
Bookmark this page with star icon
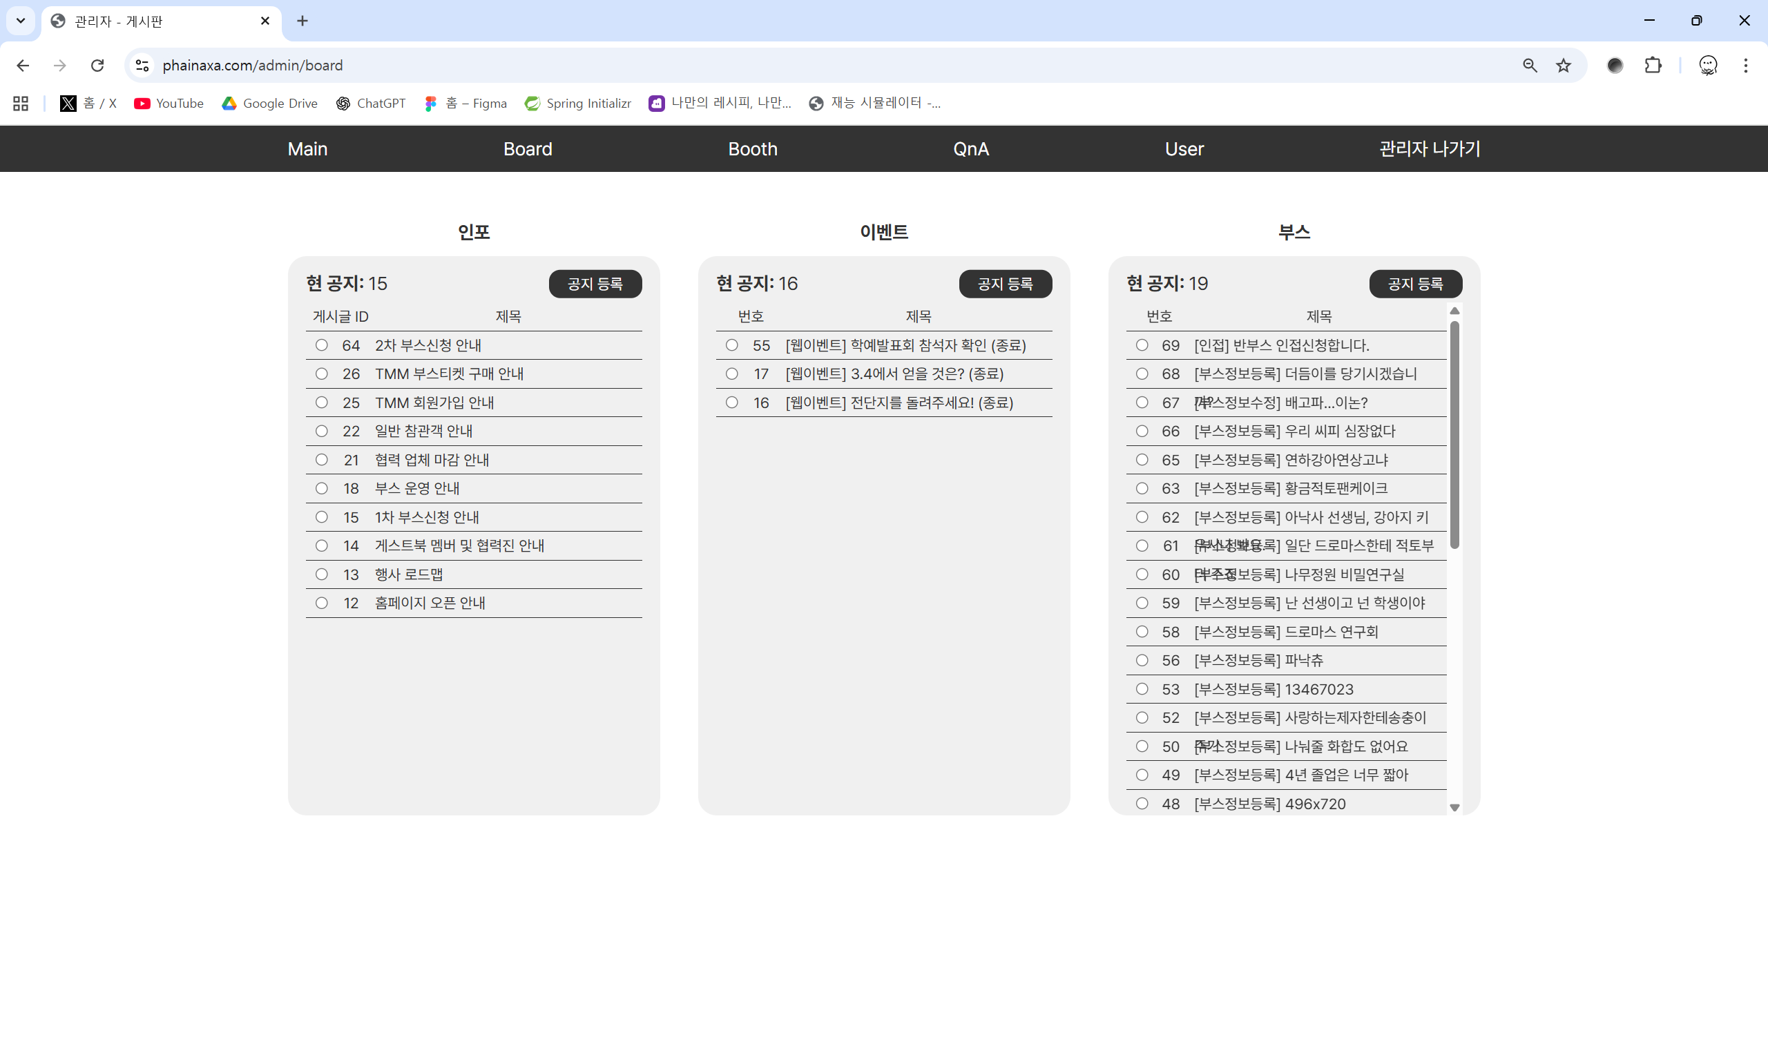[x=1564, y=66]
